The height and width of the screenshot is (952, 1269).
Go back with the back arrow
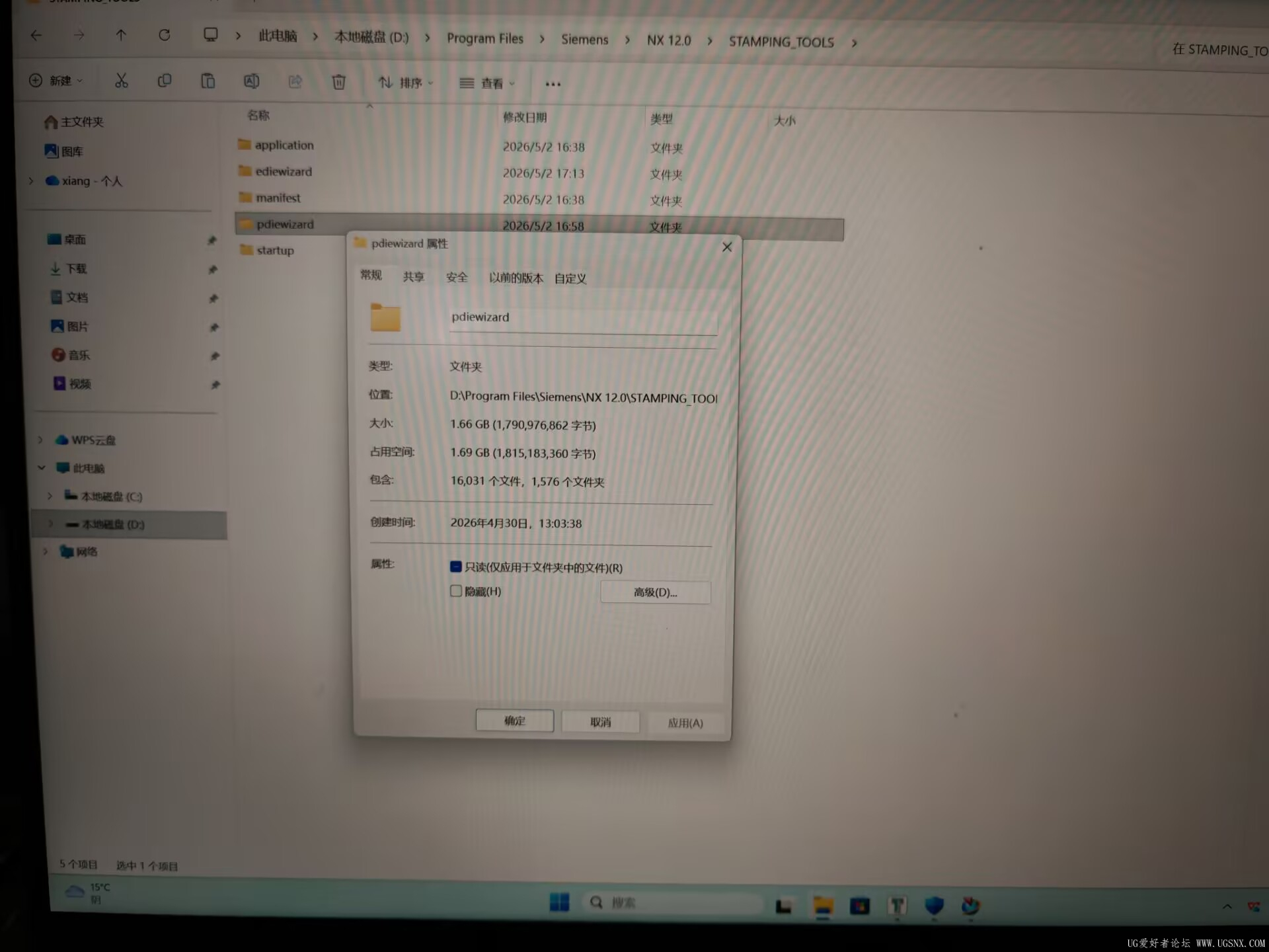pyautogui.click(x=36, y=35)
